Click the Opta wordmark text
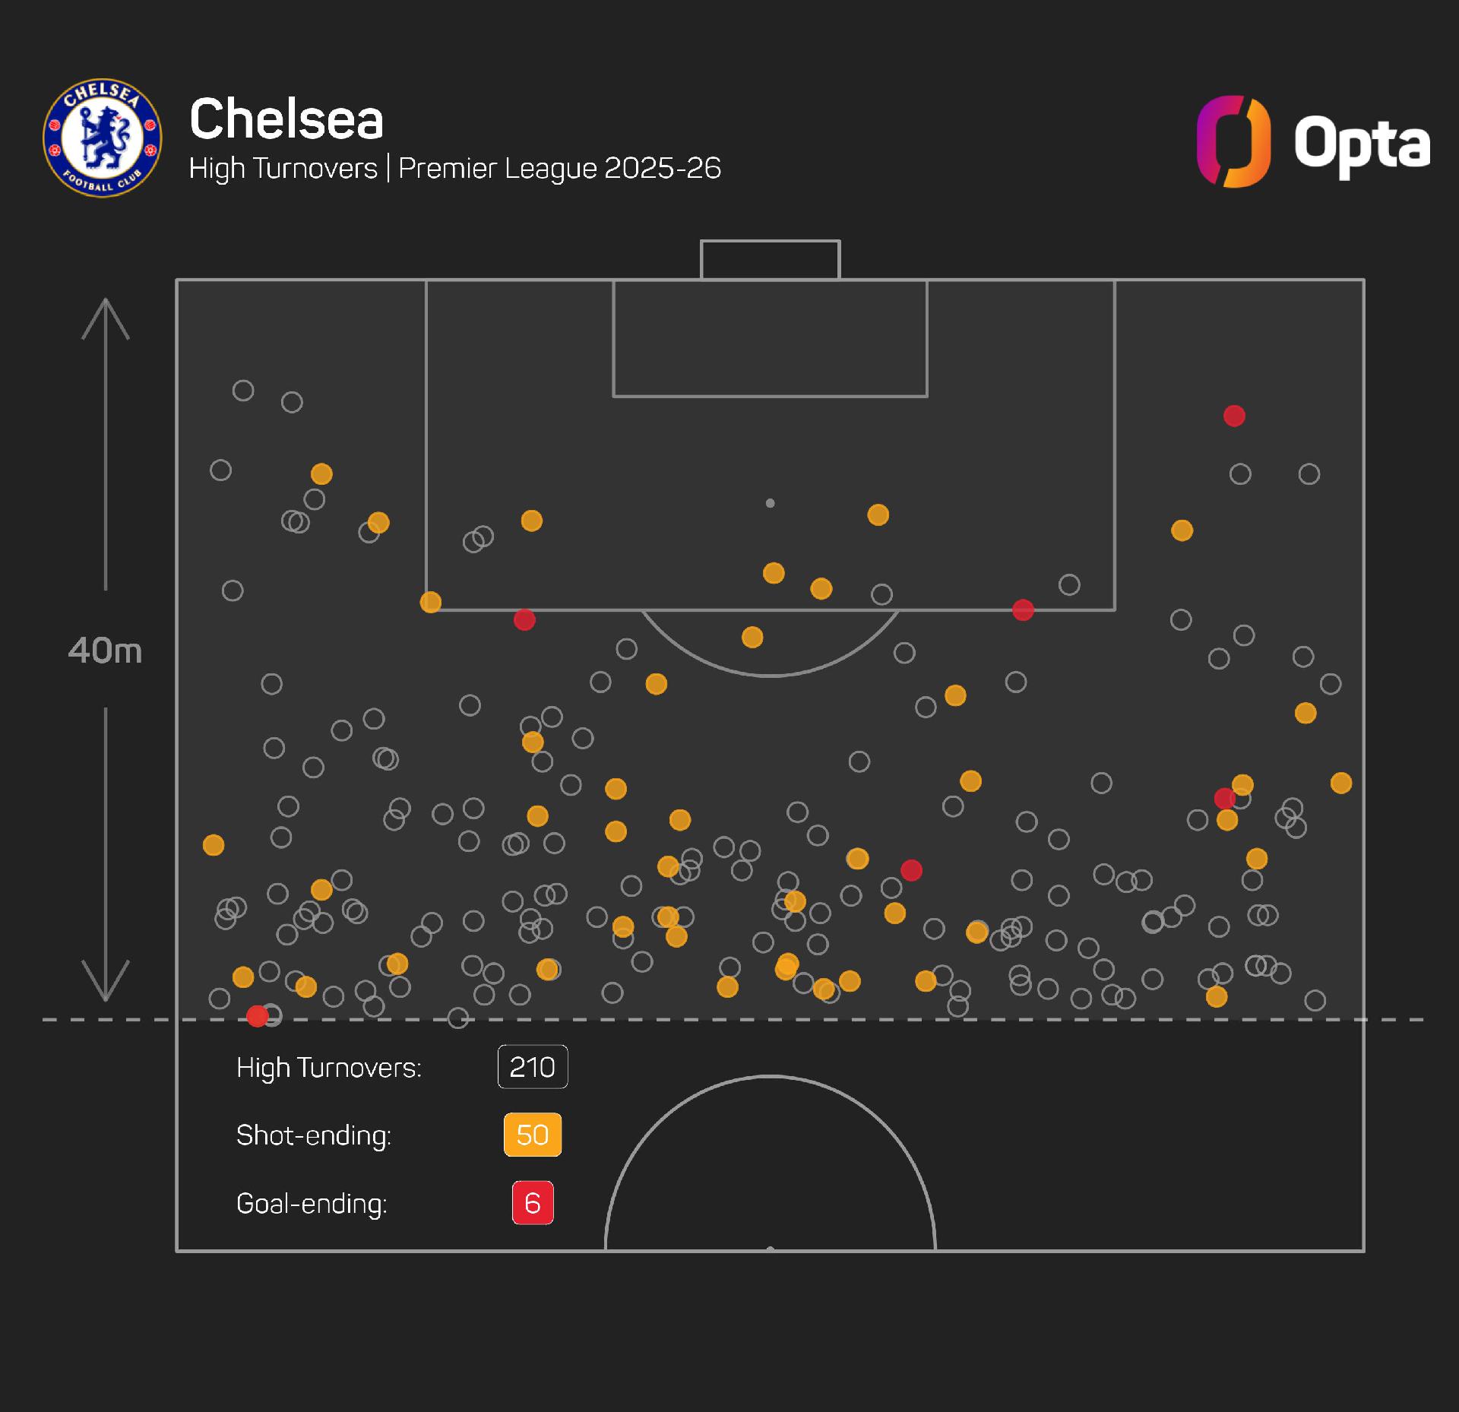 coord(1362,144)
